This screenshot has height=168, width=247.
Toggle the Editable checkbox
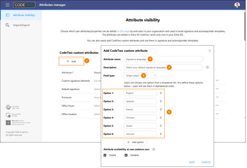(126, 155)
